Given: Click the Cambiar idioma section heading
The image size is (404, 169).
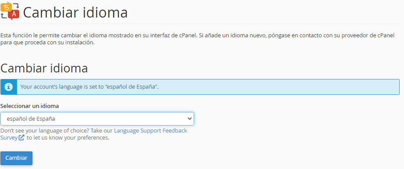Looking at the screenshot, I should coord(44,68).
